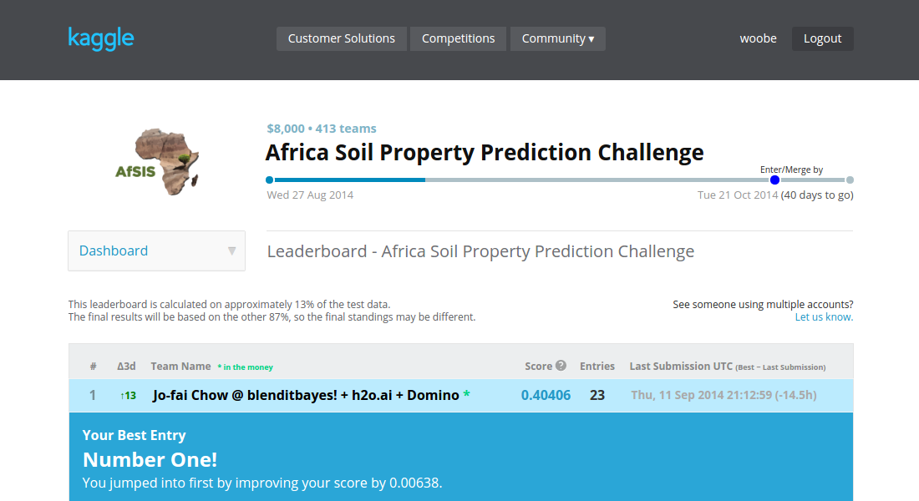Click the blue progress dot at timeline start
Screen dimensions: 919x501
[x=268, y=180]
